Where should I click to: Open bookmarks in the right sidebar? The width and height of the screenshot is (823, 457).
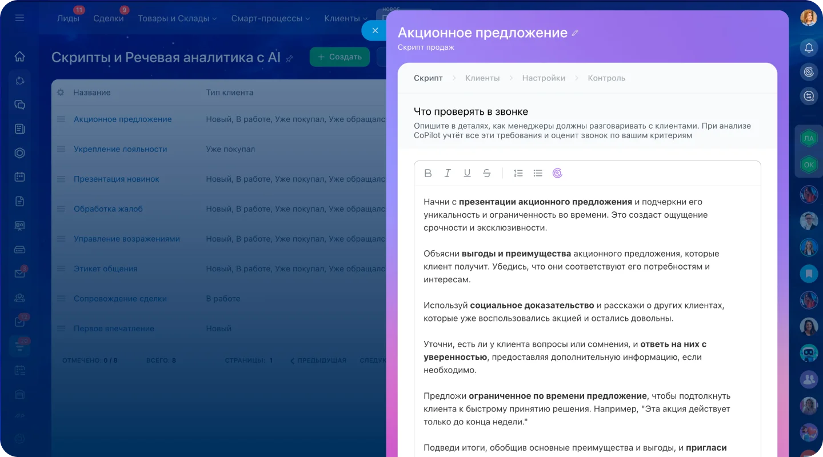click(809, 274)
